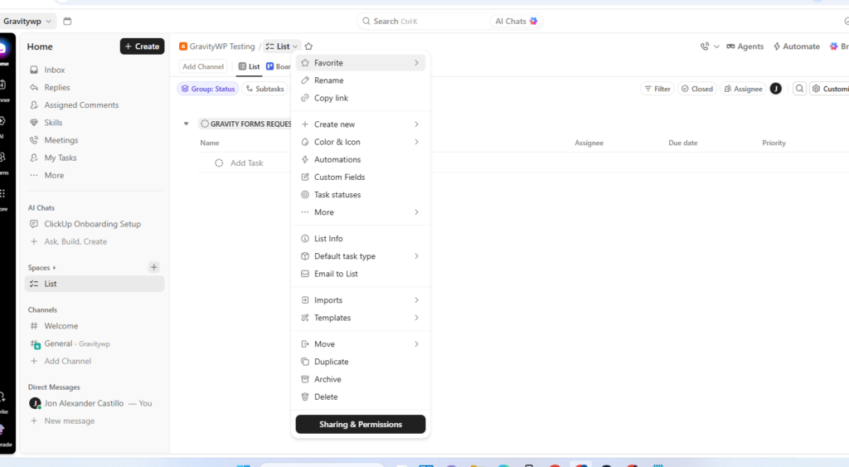Screen dimensions: 849x467
Task: Switch to the Board view tab
Action: click(x=278, y=66)
